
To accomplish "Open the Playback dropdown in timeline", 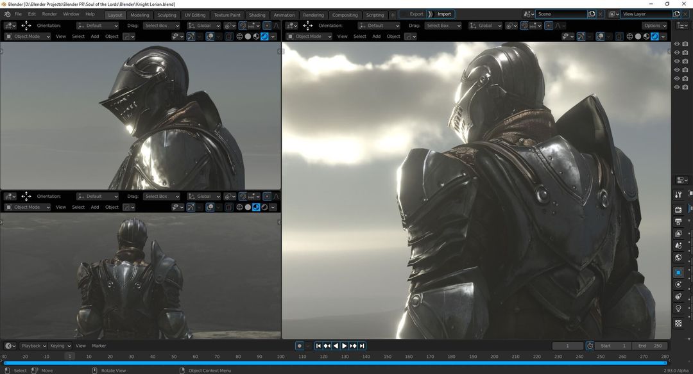I will point(33,346).
